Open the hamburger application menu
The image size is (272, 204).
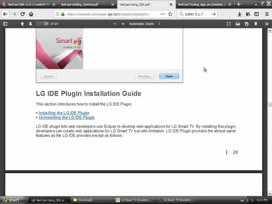click(267, 14)
